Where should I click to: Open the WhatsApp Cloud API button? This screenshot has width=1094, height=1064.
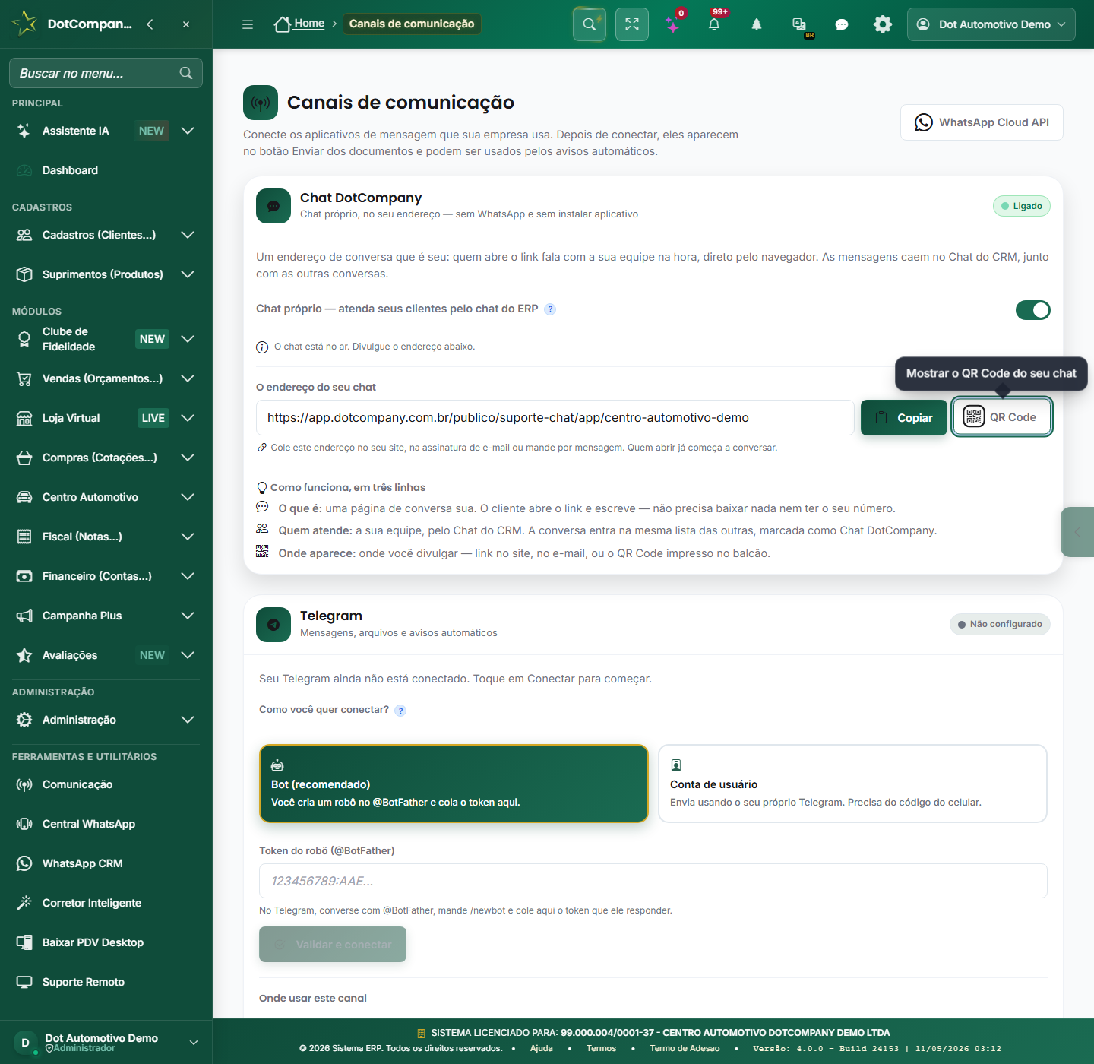(982, 122)
